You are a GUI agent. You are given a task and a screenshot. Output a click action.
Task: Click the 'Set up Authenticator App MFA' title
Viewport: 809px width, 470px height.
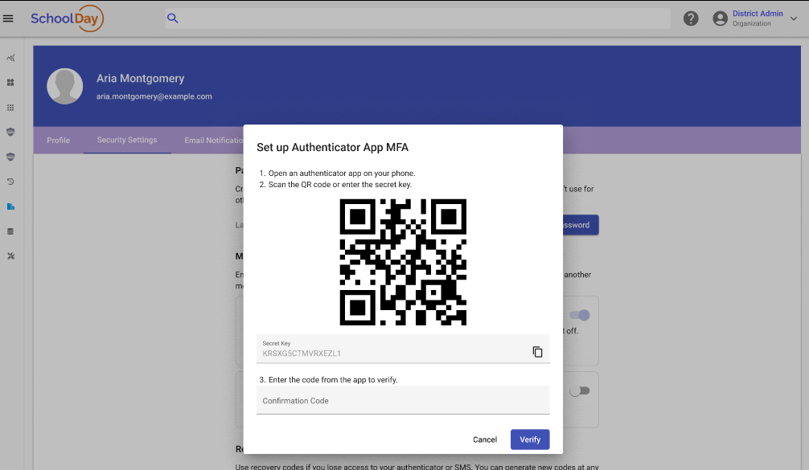[332, 147]
